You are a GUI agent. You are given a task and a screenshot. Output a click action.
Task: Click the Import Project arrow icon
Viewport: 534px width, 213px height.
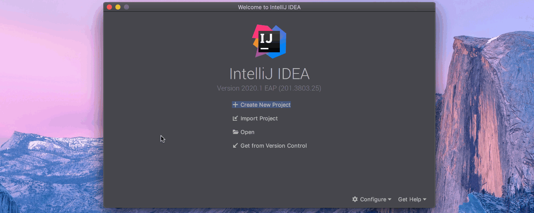pos(235,119)
